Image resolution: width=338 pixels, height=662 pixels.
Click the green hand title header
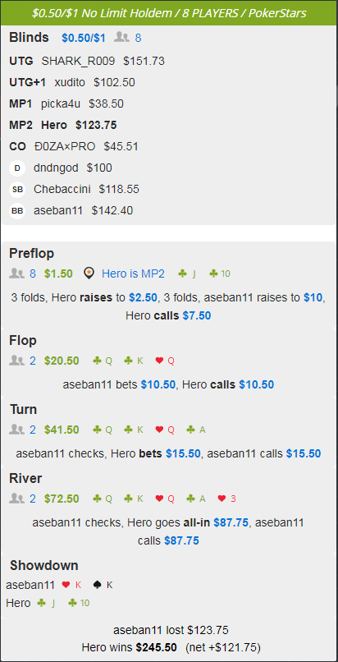[x=169, y=13]
